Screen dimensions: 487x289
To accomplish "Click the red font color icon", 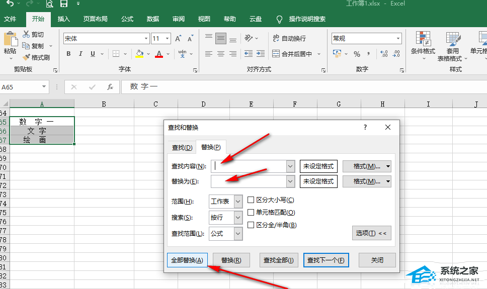I will click(159, 54).
